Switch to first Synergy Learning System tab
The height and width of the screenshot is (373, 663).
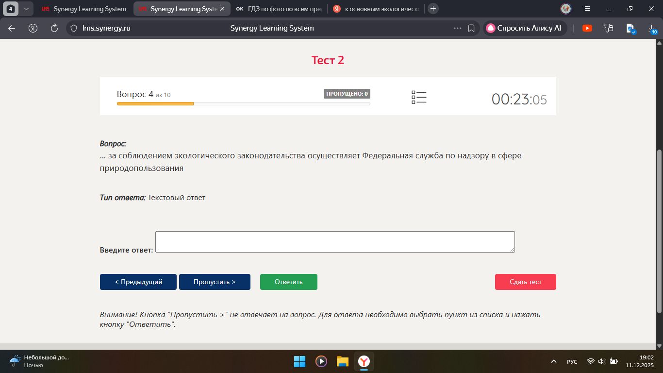tap(84, 9)
